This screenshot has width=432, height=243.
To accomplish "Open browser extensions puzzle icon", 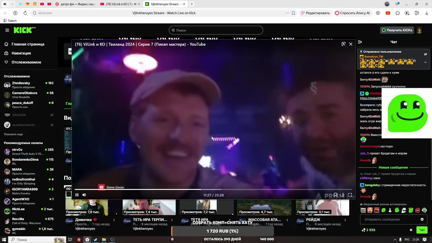I will coord(398,13).
